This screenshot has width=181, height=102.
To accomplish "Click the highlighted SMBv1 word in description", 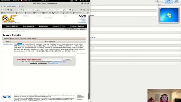I will click(x=20, y=44).
